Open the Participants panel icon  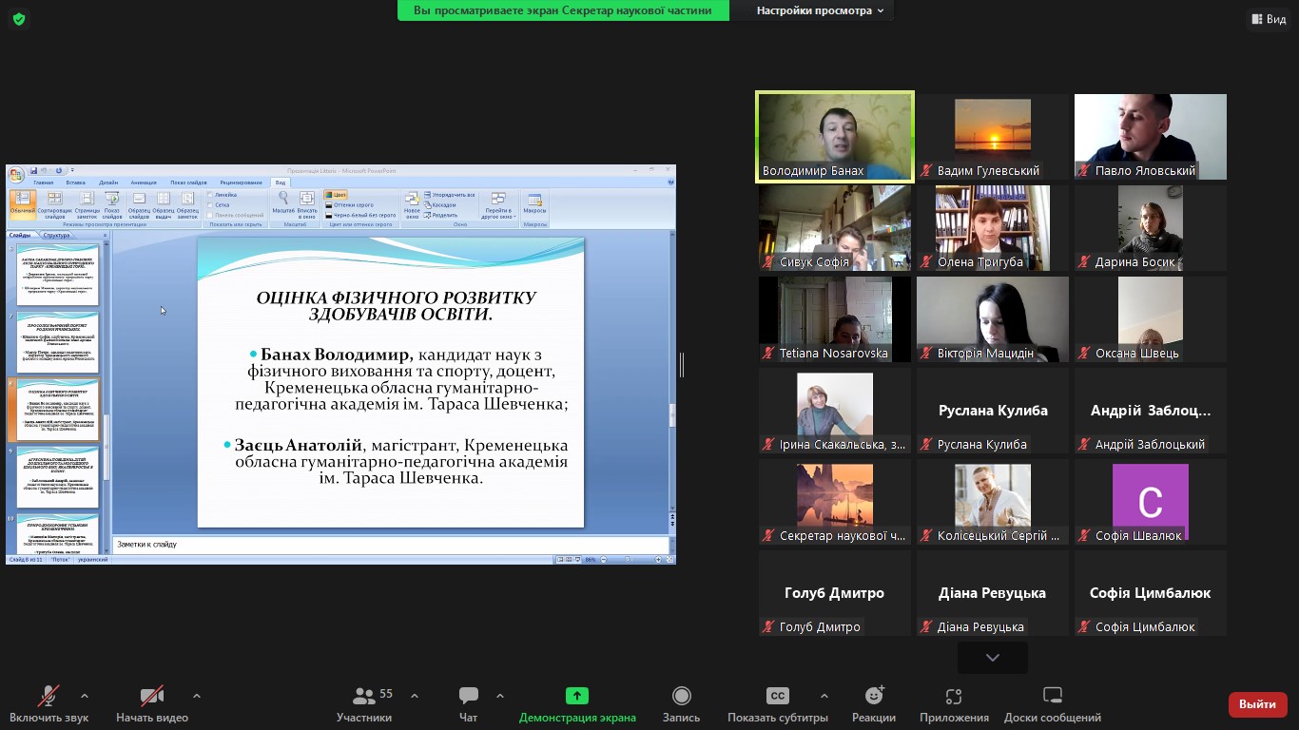363,697
